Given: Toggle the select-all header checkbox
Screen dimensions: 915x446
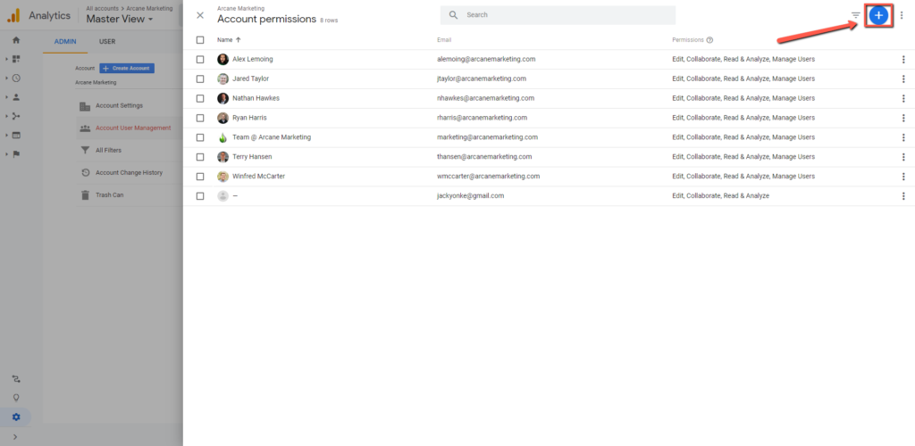Looking at the screenshot, I should [x=200, y=40].
